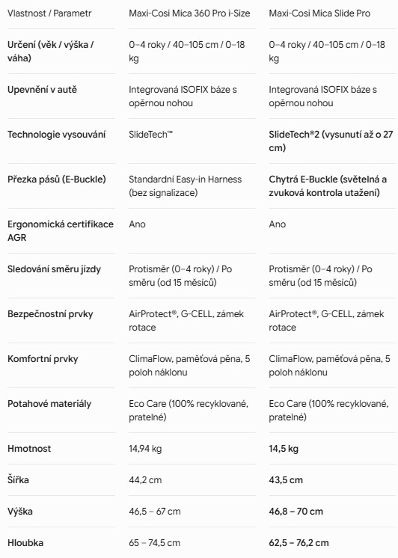Click the 43,5 cm width value
Viewport: 398px width, 558px height.
click(x=286, y=479)
